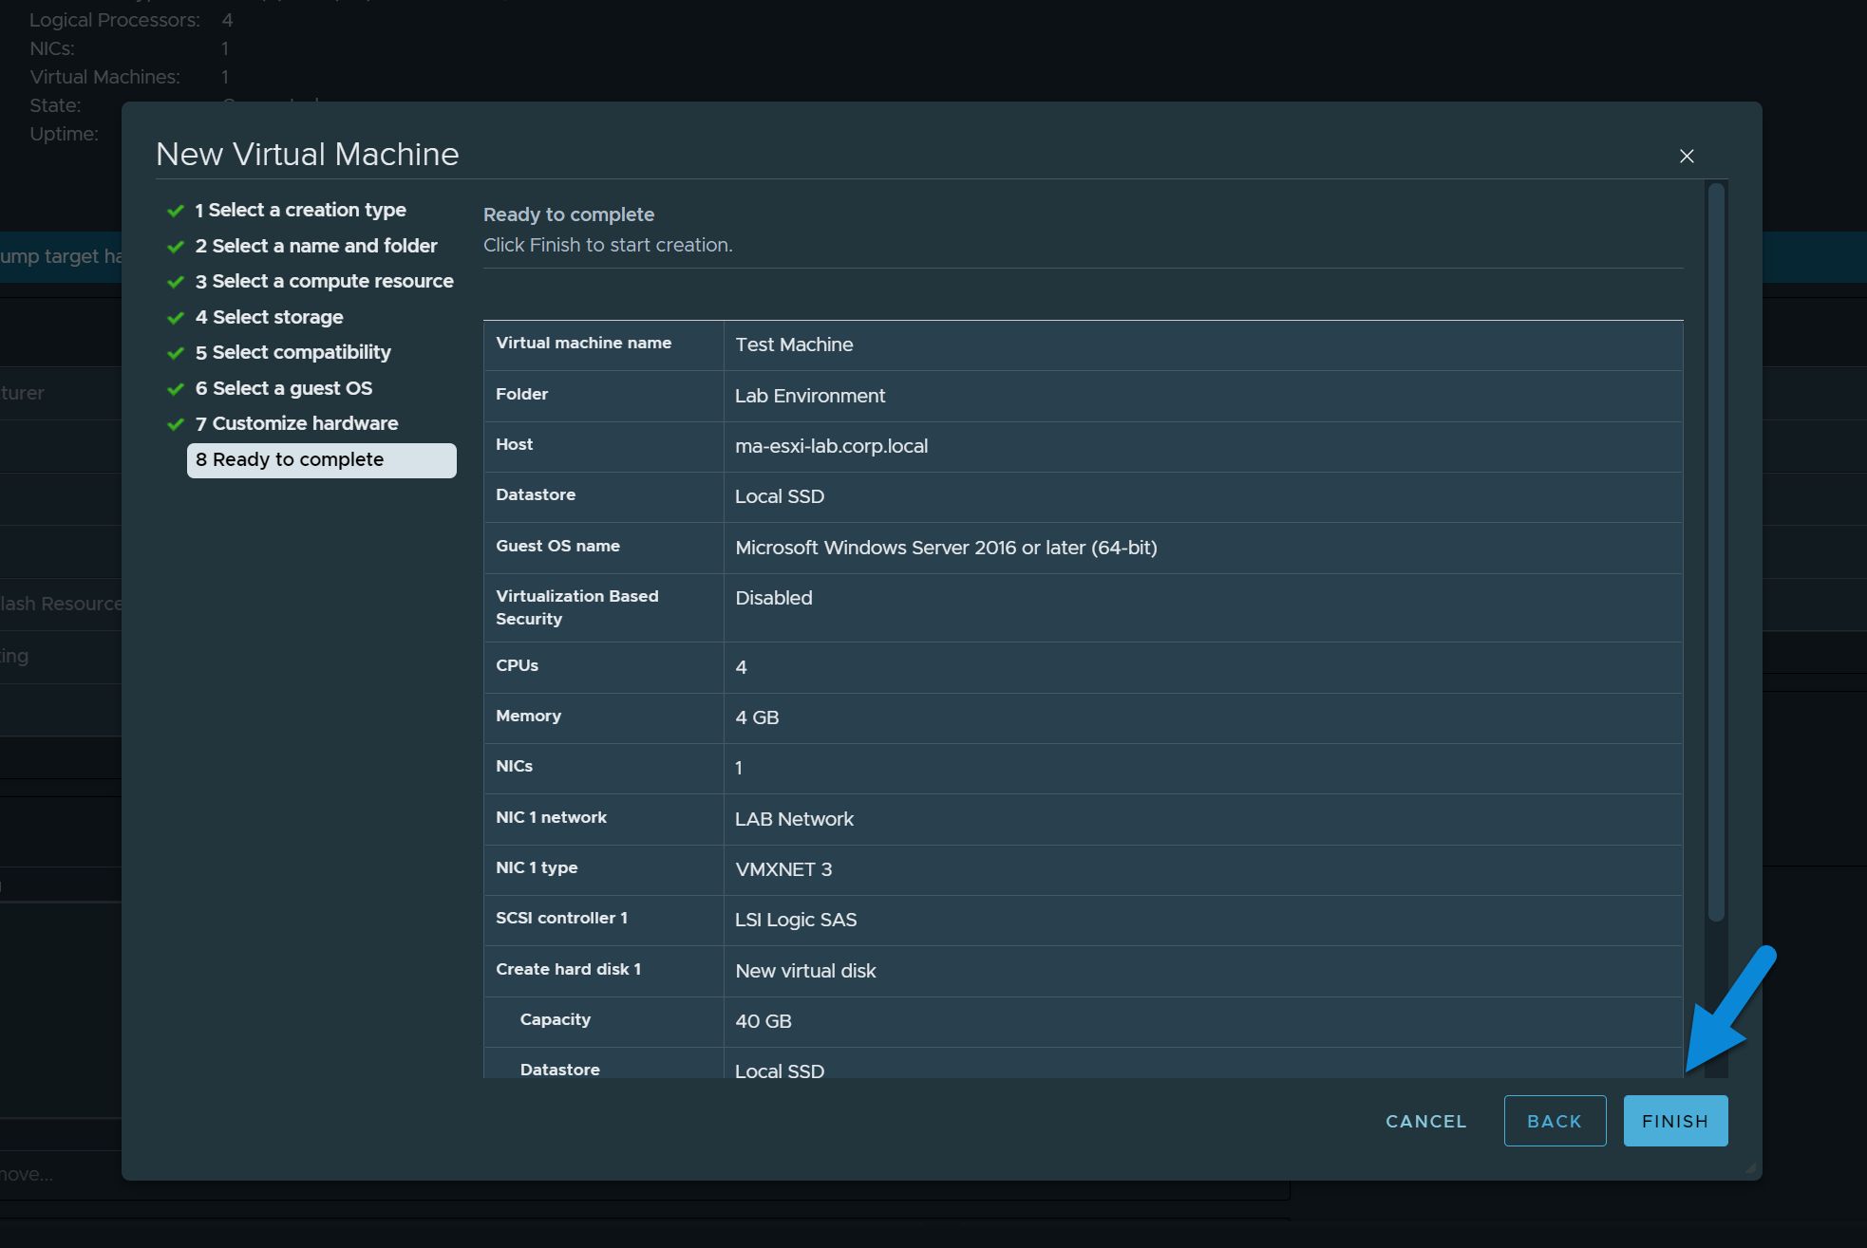
Task: Click host value ma-esxi-lab.corp.local
Action: pyautogui.click(x=832, y=446)
